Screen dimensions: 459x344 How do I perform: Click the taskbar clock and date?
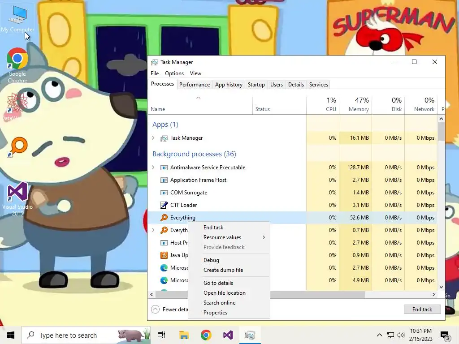point(421,335)
